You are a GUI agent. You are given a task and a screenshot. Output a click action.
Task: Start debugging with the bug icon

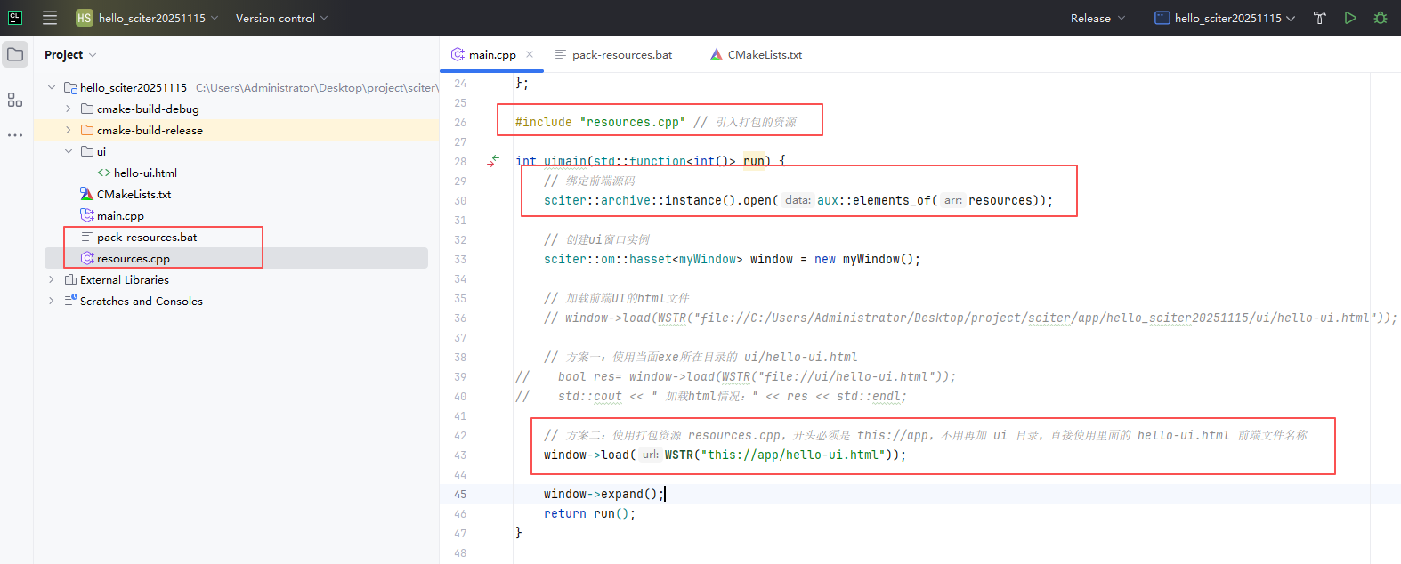click(x=1381, y=18)
